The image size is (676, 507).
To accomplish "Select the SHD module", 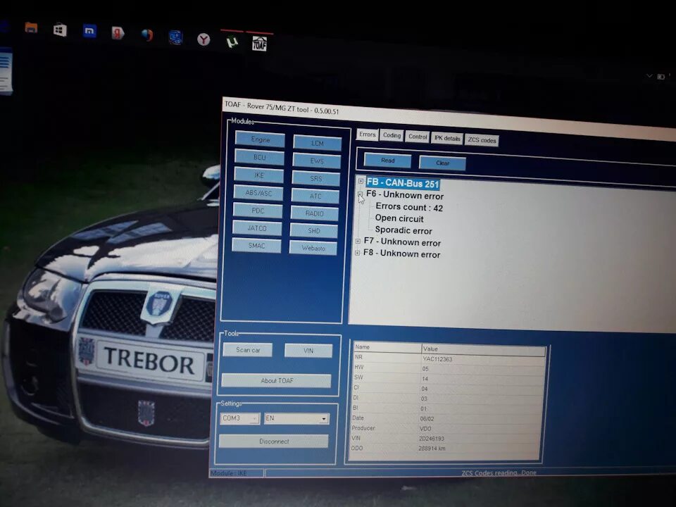I will (x=314, y=231).
